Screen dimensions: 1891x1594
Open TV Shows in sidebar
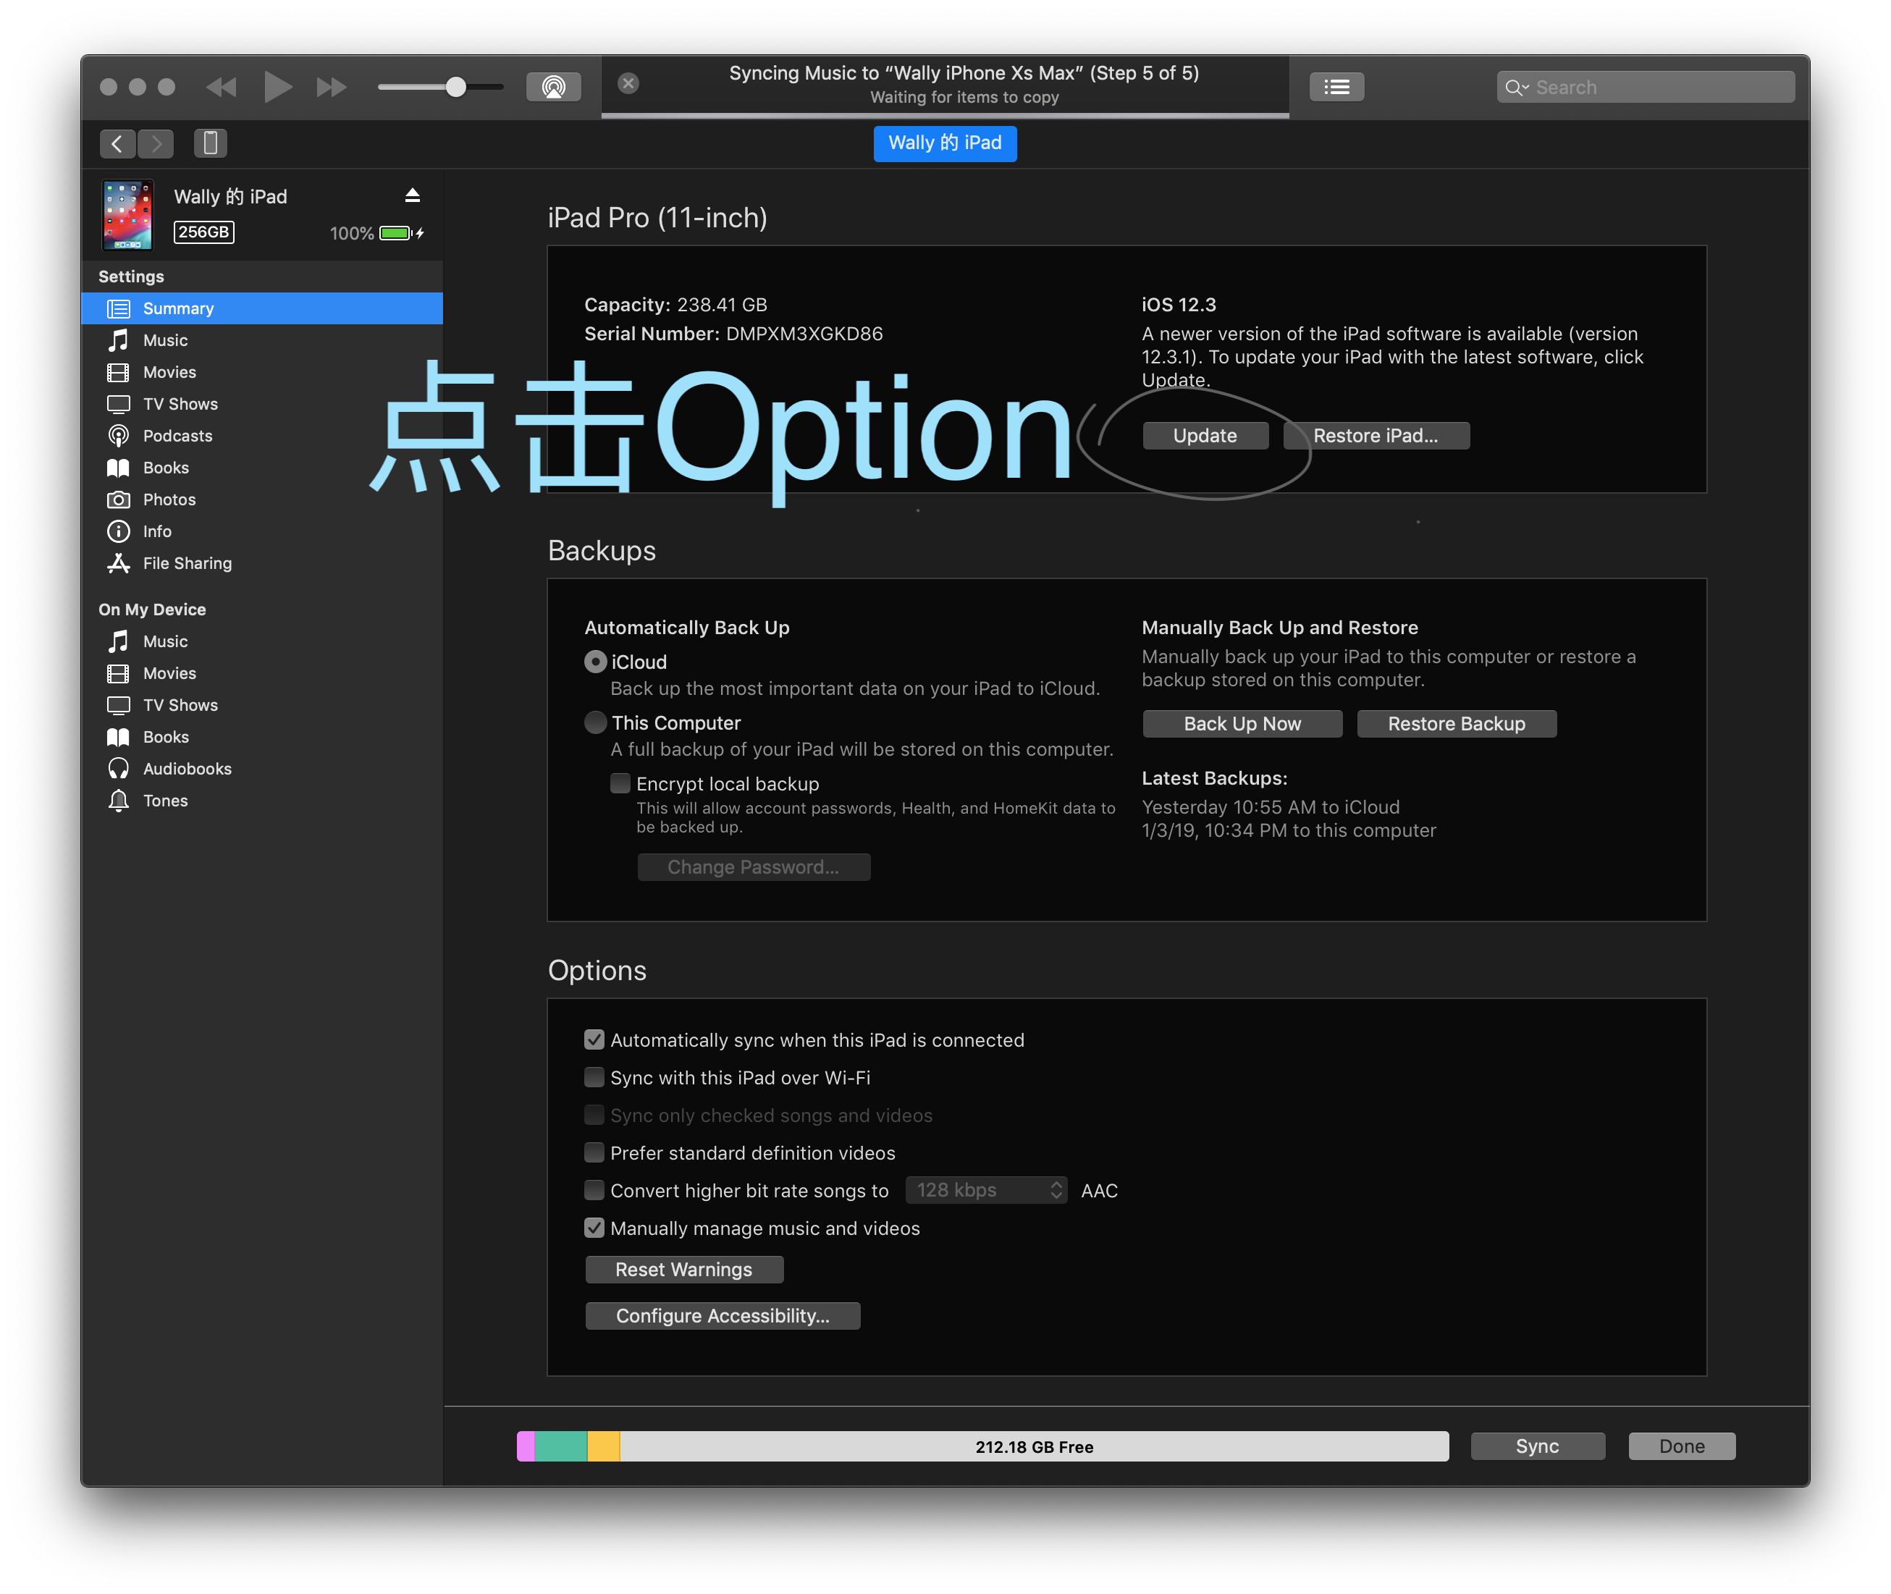click(x=179, y=403)
